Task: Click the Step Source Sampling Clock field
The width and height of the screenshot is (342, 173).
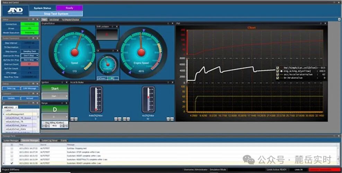Action: [x=30, y=52]
